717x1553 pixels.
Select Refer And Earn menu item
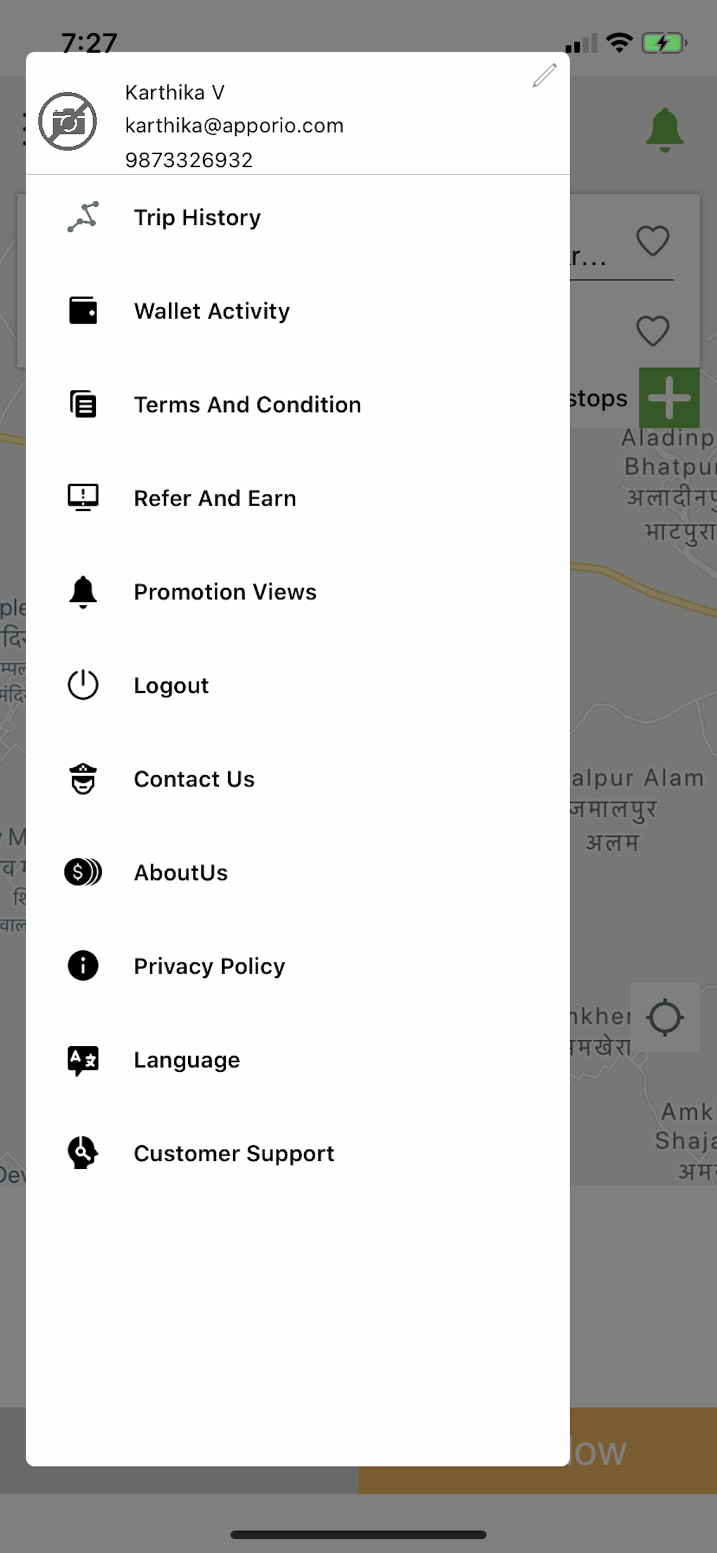tap(215, 498)
